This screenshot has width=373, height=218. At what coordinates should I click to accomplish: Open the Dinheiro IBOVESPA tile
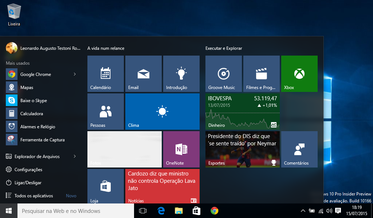pyautogui.click(x=243, y=112)
